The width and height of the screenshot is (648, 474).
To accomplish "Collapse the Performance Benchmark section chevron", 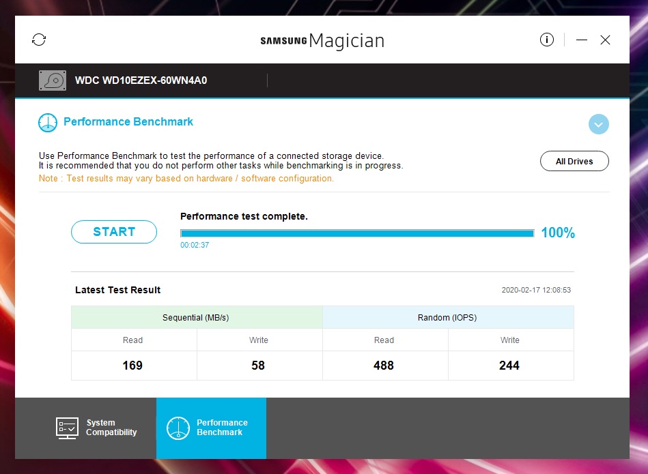I will (x=598, y=124).
